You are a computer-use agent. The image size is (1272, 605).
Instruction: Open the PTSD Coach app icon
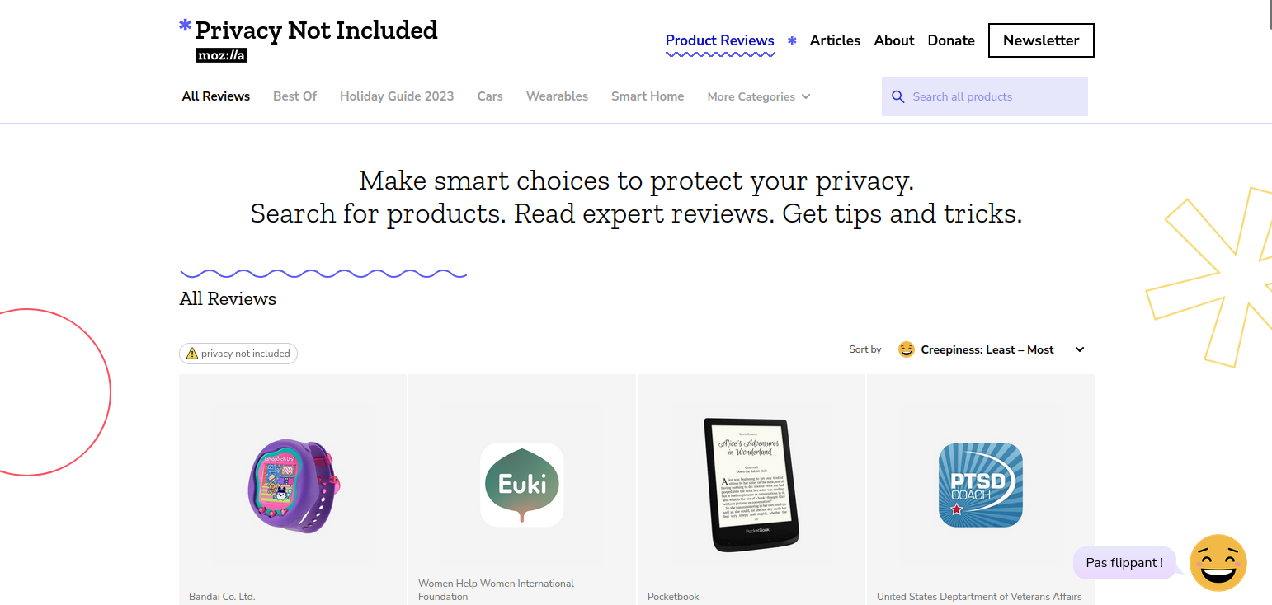[981, 485]
